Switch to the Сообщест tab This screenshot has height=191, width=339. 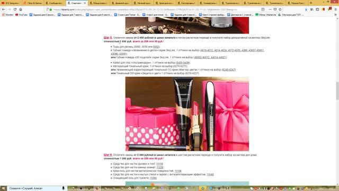point(55,3)
